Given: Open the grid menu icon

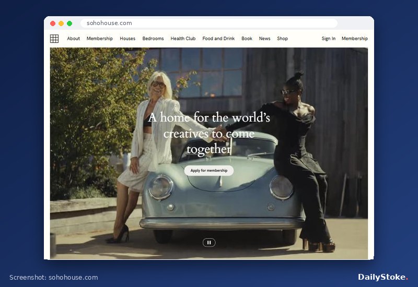Looking at the screenshot, I should click(54, 39).
